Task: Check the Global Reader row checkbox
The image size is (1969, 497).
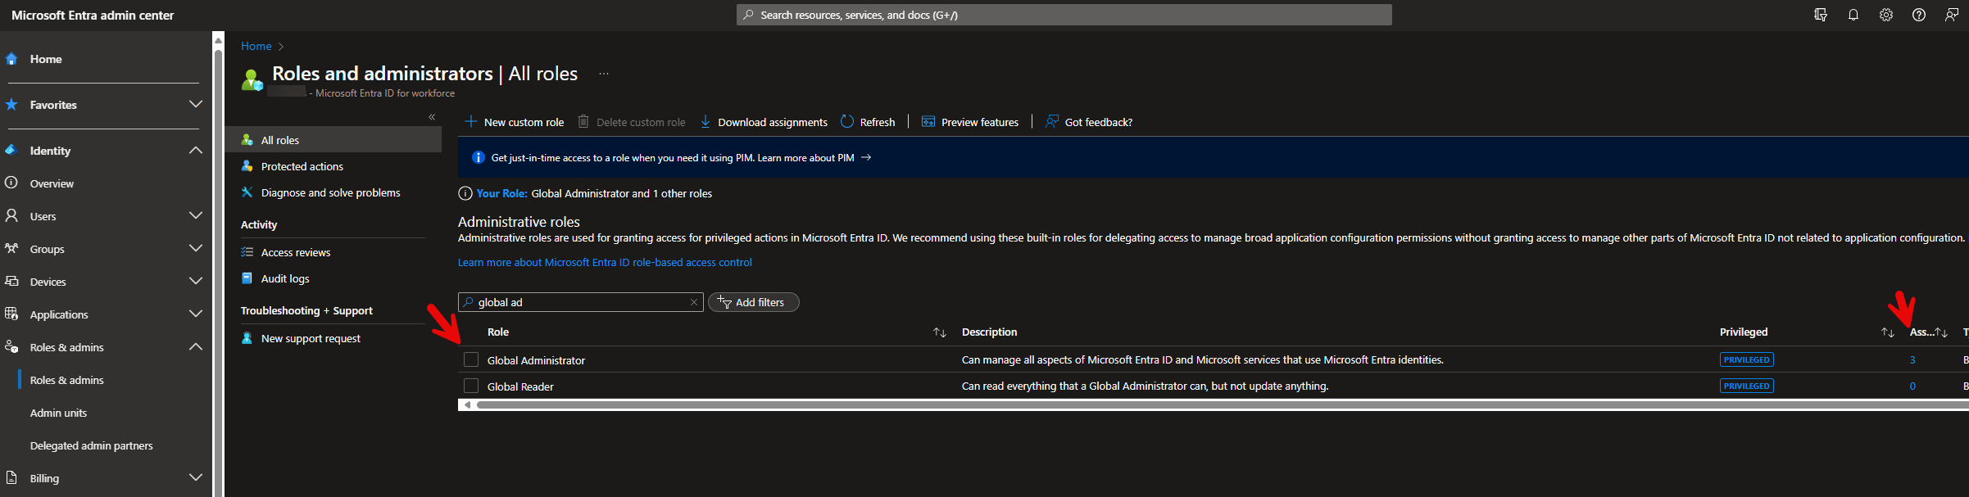Action: 471,386
